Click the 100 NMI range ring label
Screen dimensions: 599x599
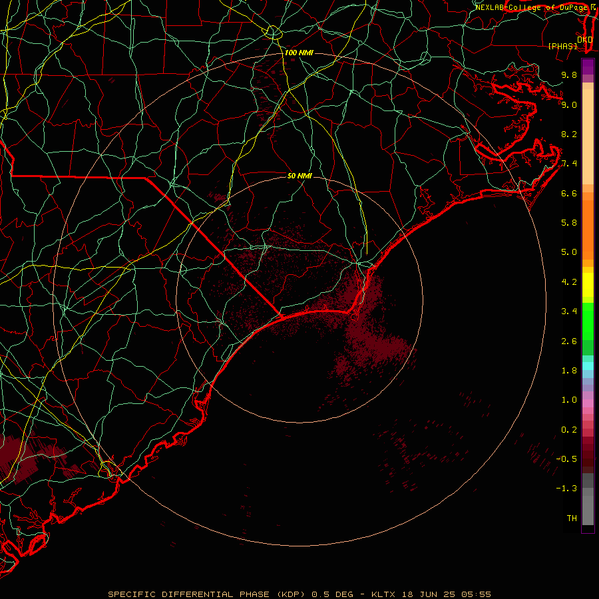(299, 53)
